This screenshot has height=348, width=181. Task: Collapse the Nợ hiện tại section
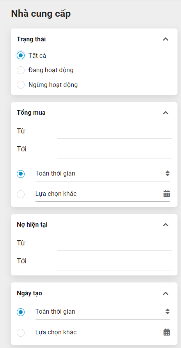tap(165, 225)
